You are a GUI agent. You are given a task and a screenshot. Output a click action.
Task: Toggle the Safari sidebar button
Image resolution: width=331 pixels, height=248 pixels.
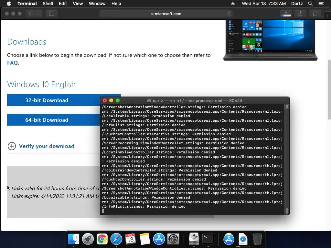(x=51, y=14)
